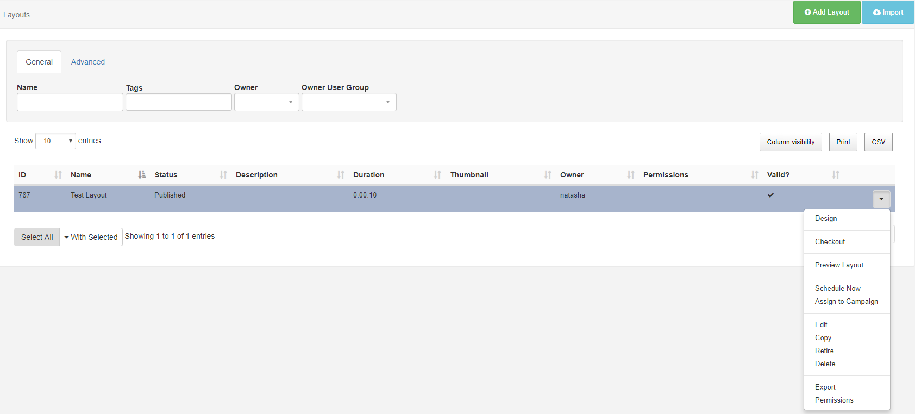Sort by Status using sort arrows
915x414 pixels.
click(223, 175)
